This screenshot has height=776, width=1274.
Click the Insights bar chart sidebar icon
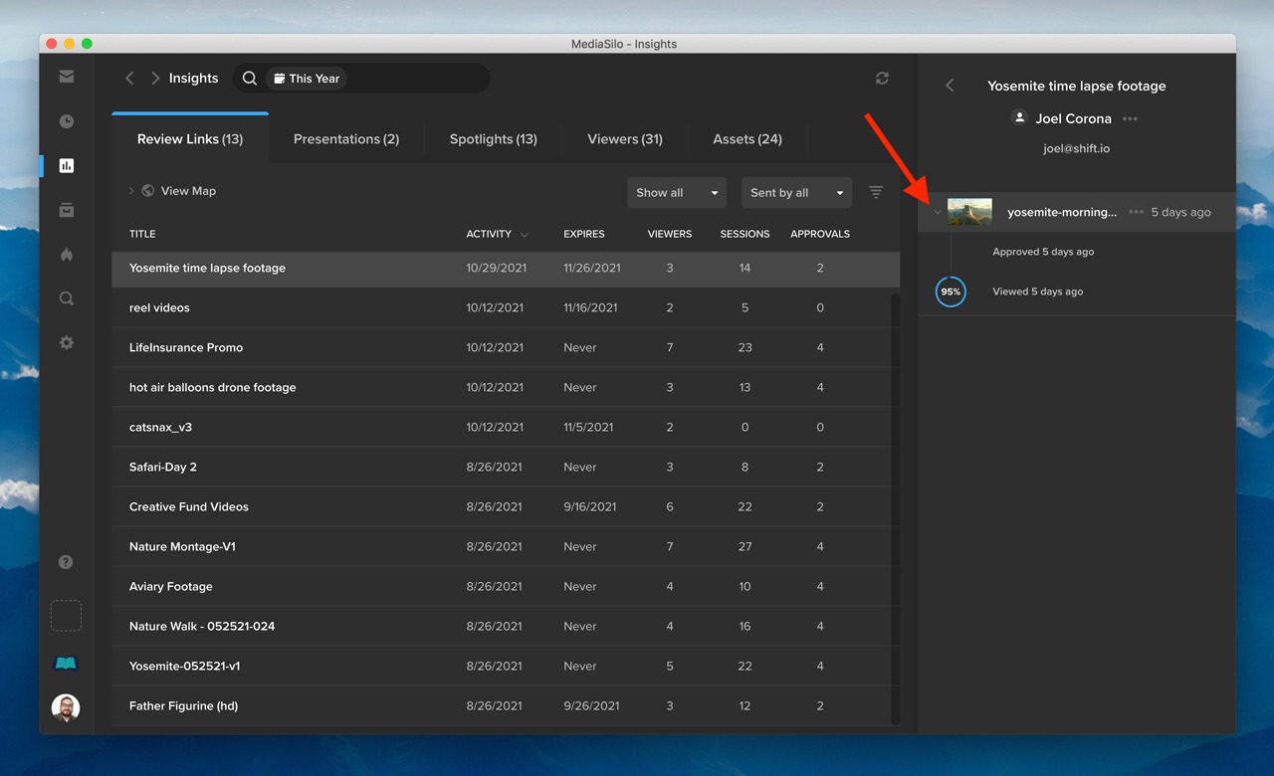(x=66, y=165)
